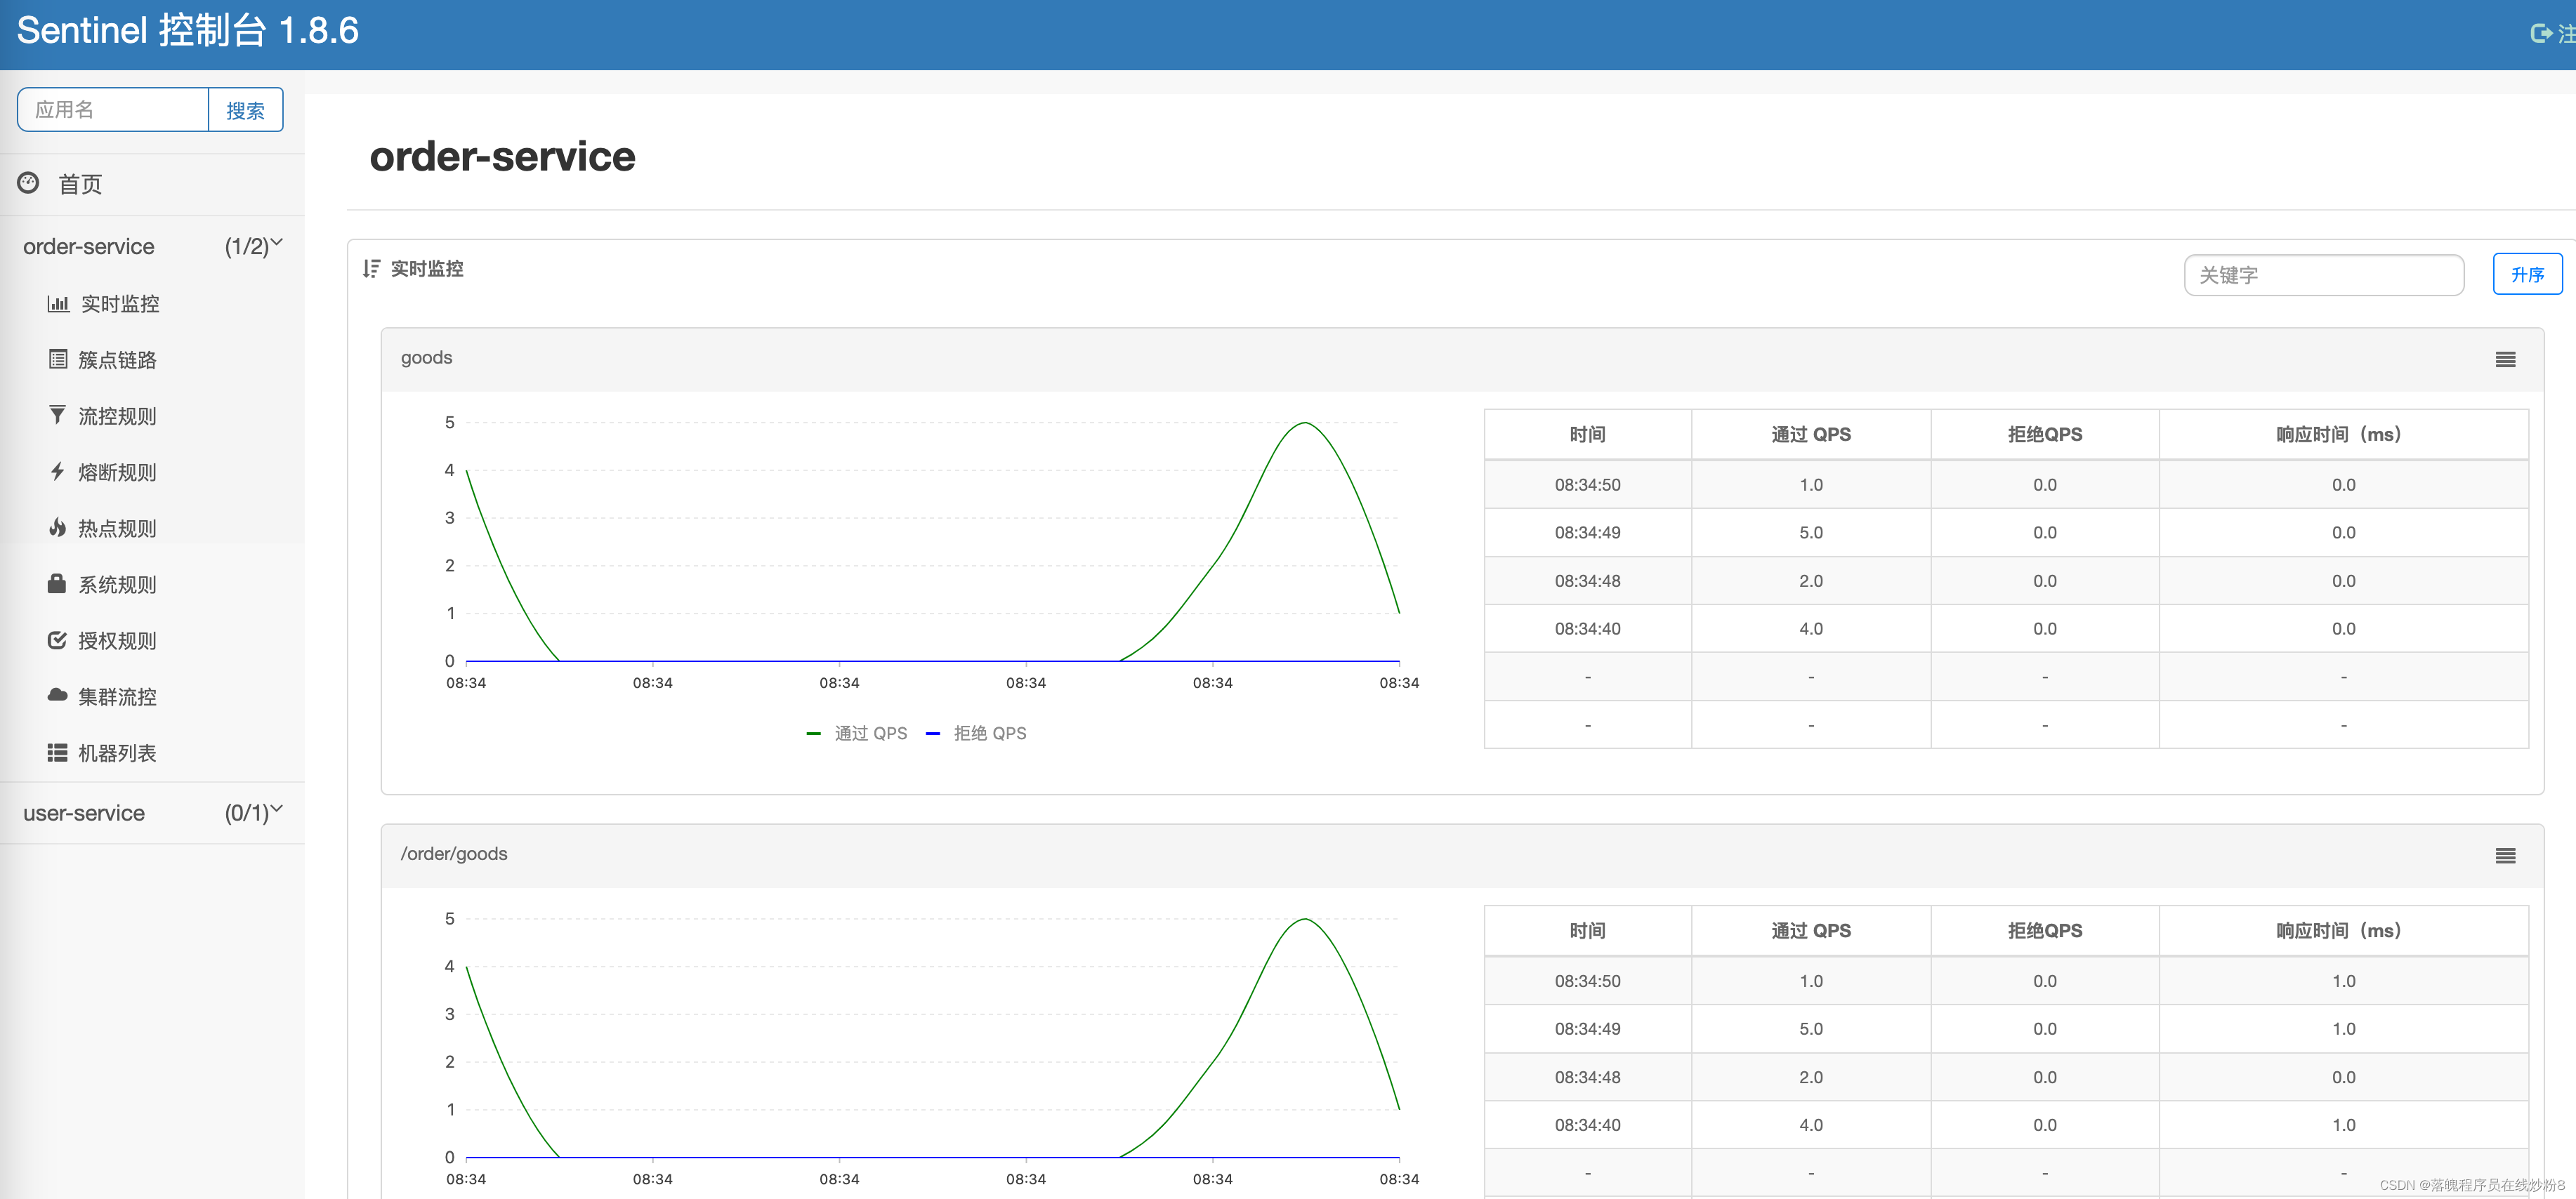Open 热点规则 menu item

[118, 528]
